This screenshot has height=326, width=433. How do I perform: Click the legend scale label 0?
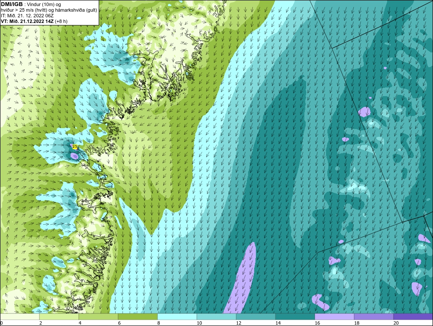click(x=1, y=323)
